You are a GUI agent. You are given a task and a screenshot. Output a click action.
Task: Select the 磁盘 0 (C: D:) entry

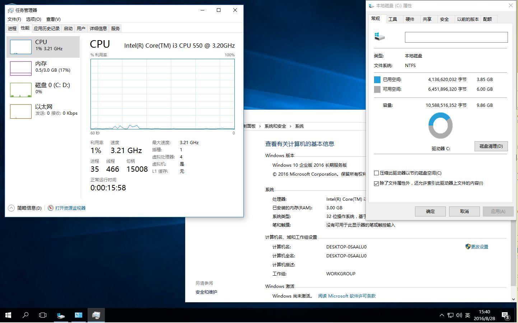[43, 90]
